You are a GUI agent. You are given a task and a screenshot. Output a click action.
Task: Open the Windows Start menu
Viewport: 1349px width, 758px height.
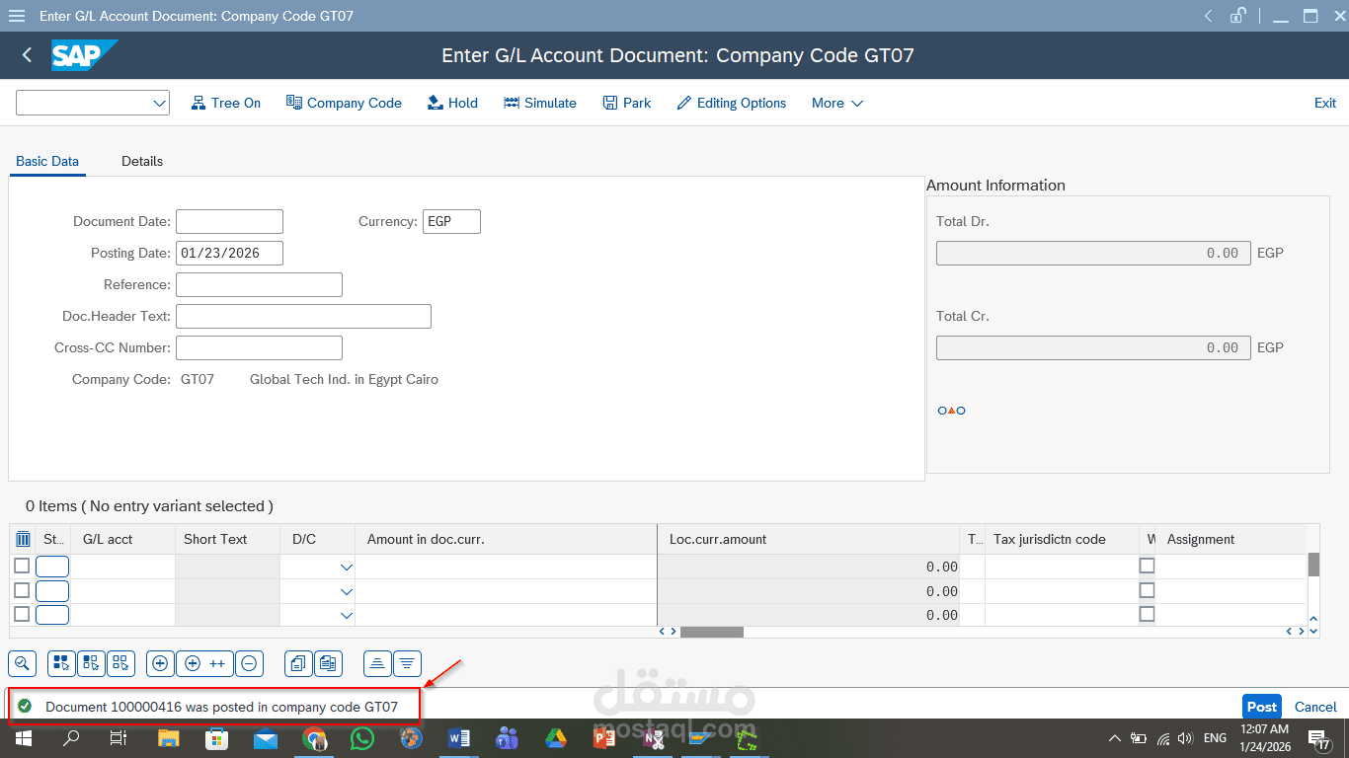[23, 738]
